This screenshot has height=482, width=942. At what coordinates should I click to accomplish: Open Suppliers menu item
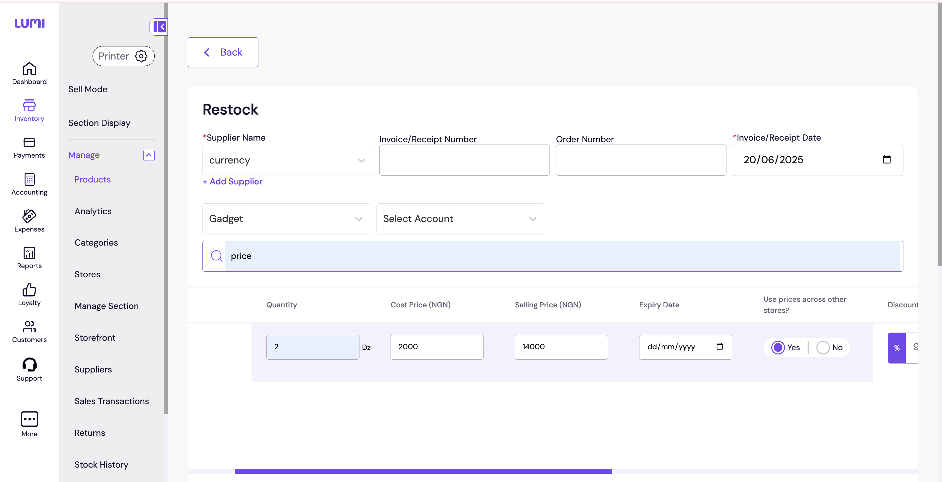(x=93, y=370)
